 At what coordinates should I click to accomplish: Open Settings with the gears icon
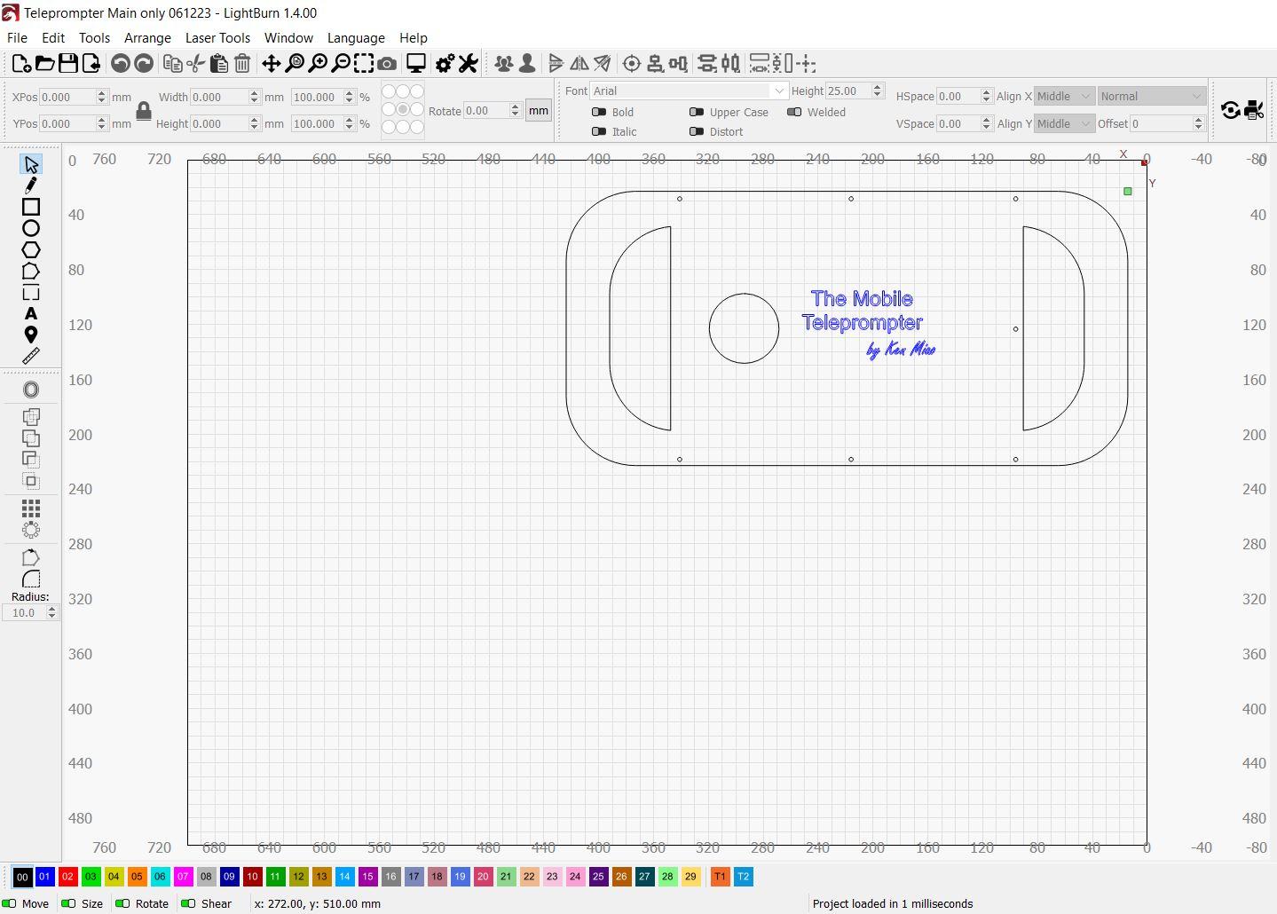[445, 63]
